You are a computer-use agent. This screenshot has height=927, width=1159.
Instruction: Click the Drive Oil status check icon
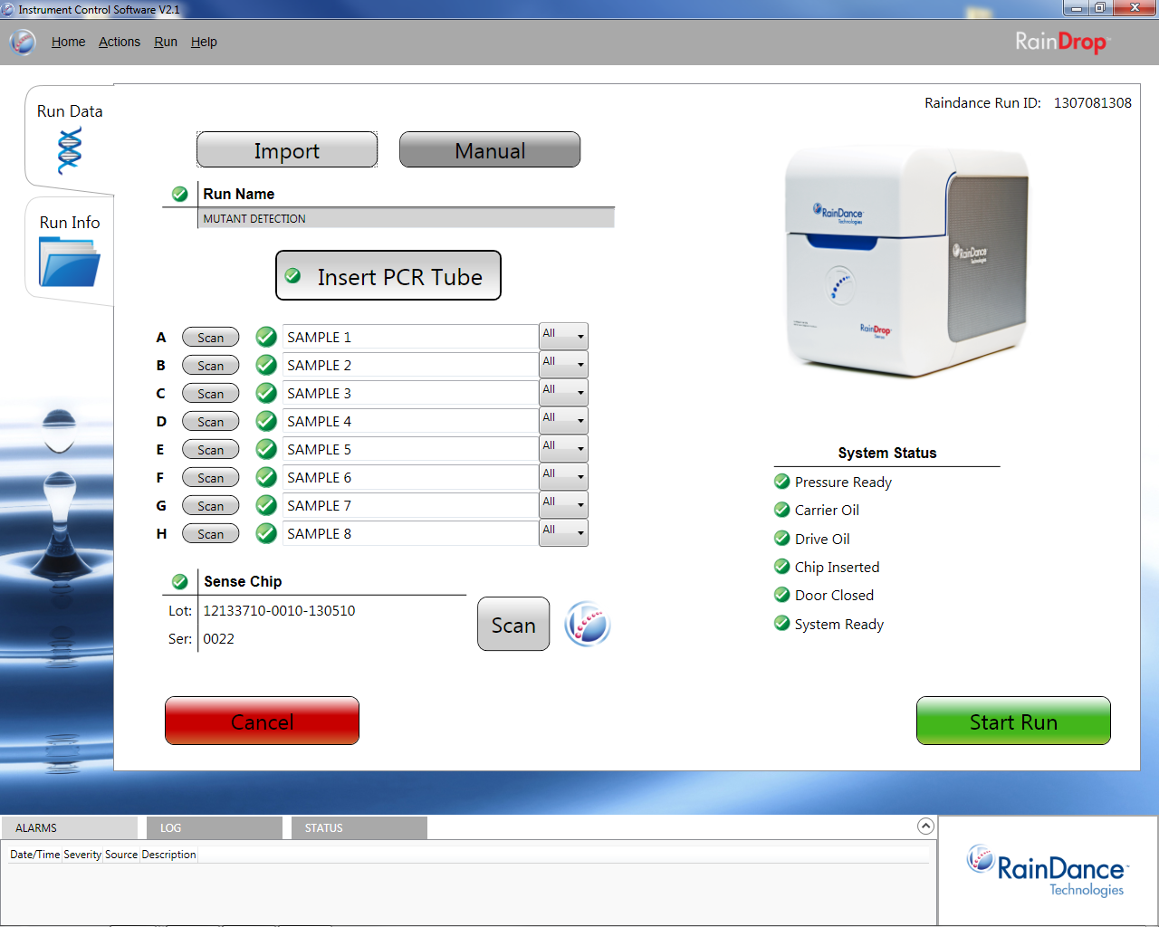click(782, 539)
